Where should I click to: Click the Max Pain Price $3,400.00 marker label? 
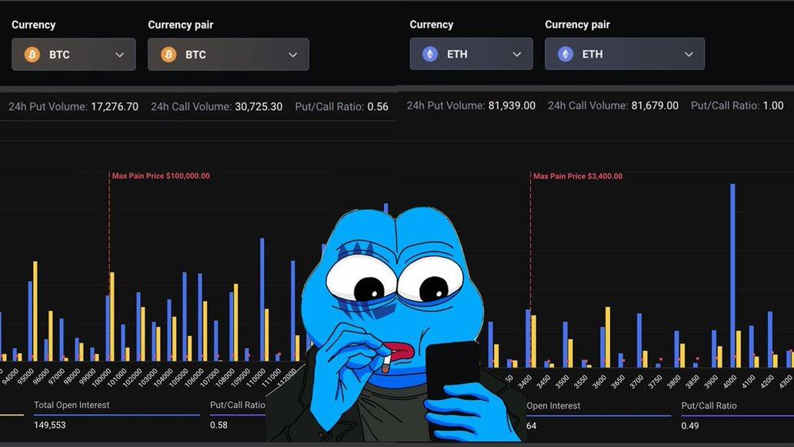577,176
